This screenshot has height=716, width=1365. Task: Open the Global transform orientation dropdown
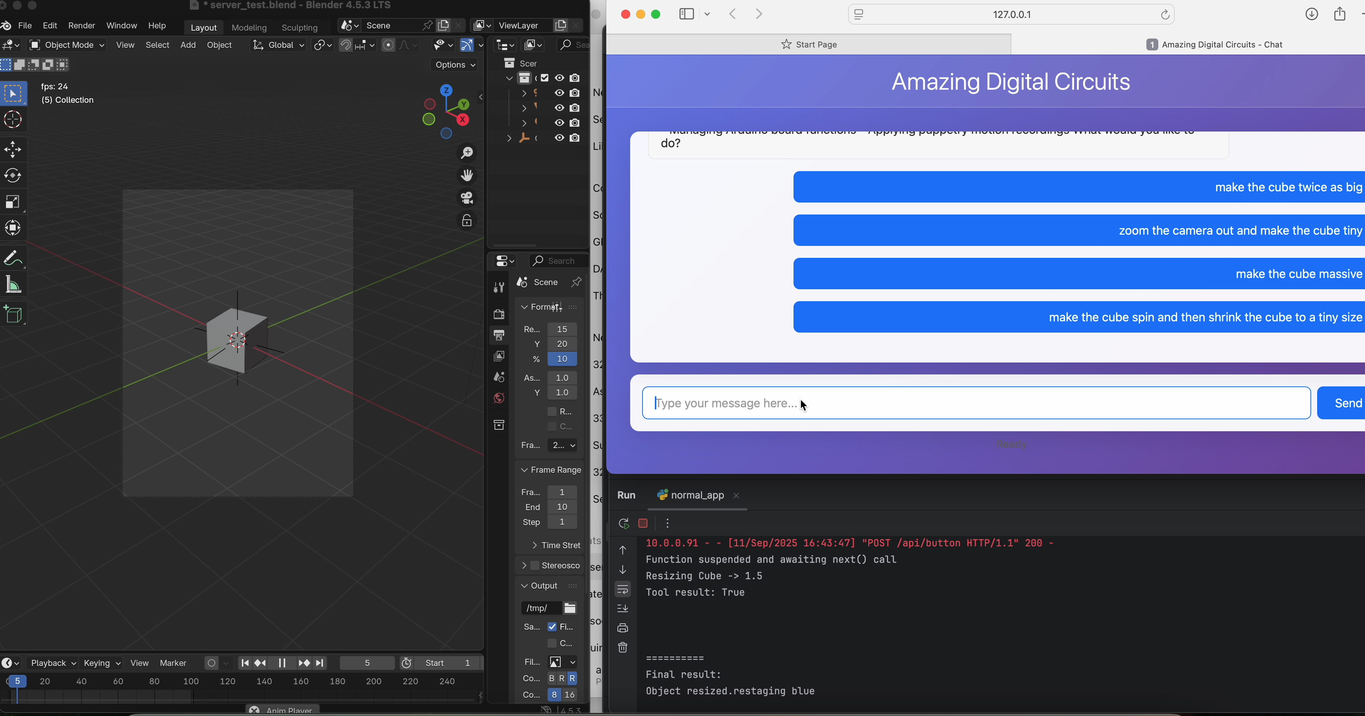pos(278,45)
